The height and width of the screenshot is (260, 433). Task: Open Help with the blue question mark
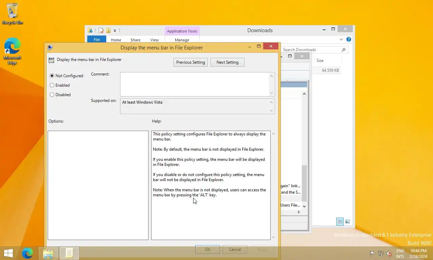(x=349, y=39)
